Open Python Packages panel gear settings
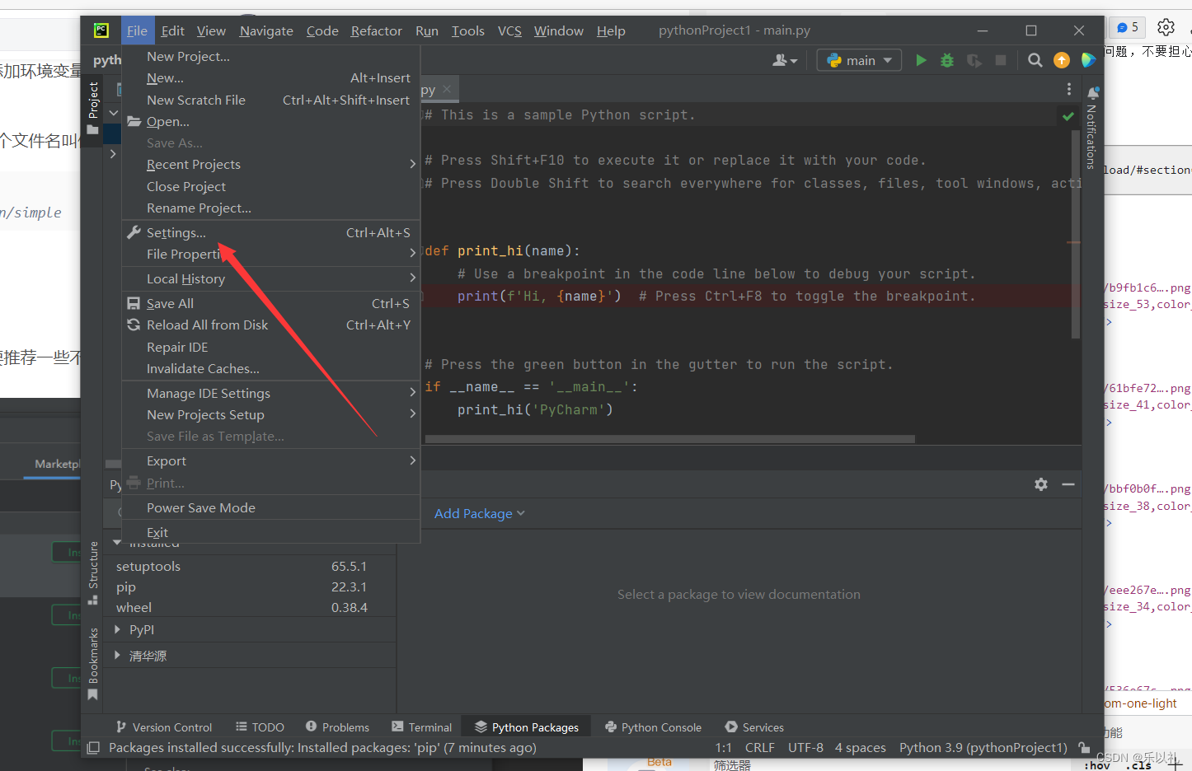 click(1041, 484)
